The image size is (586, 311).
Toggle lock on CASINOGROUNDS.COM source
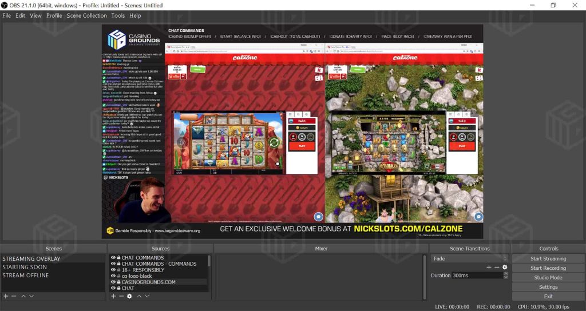pyautogui.click(x=118, y=282)
